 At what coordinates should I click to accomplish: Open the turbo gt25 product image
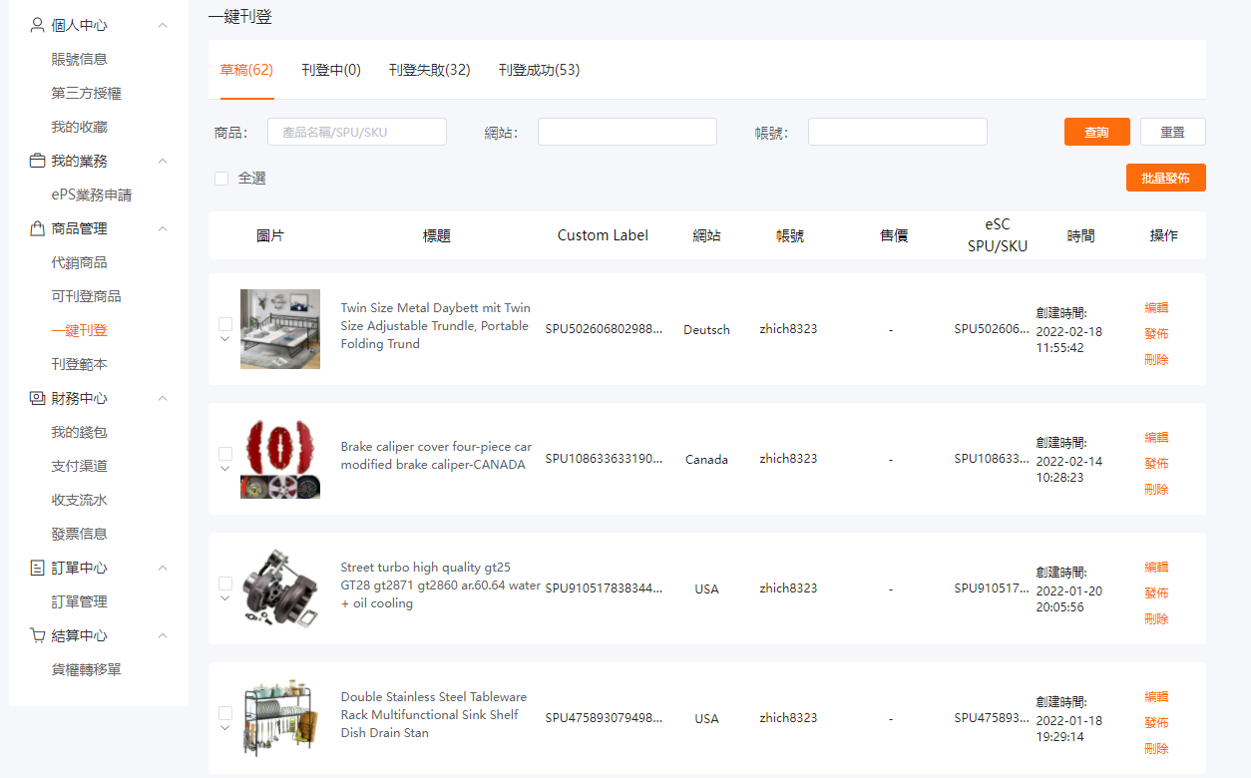tap(280, 588)
